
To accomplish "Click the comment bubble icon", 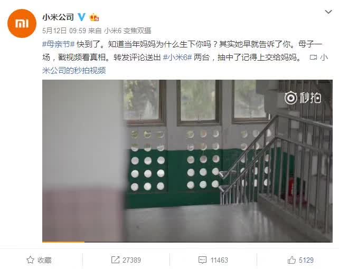I will (202, 260).
